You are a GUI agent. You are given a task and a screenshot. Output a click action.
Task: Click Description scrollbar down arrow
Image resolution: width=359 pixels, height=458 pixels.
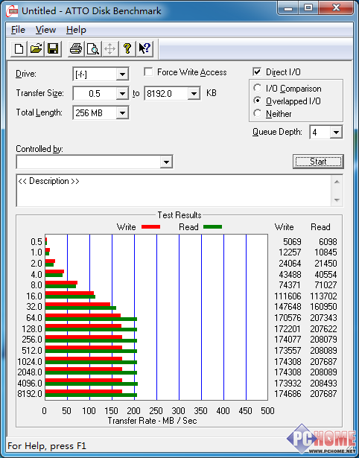tap(337, 200)
